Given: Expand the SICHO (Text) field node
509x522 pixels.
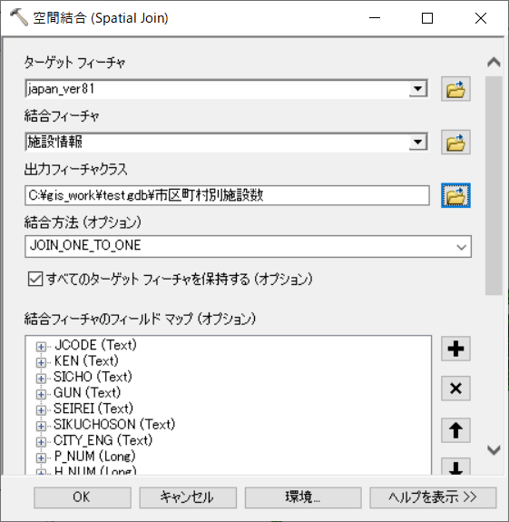Looking at the screenshot, I should (41, 379).
